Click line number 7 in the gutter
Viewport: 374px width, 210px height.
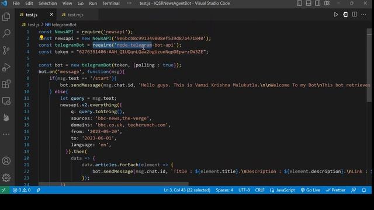27,72
